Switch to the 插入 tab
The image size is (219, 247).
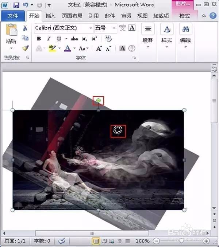(50, 16)
